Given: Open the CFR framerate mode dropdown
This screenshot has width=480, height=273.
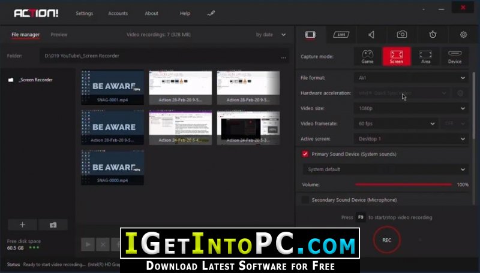Looking at the screenshot, I should (x=454, y=124).
